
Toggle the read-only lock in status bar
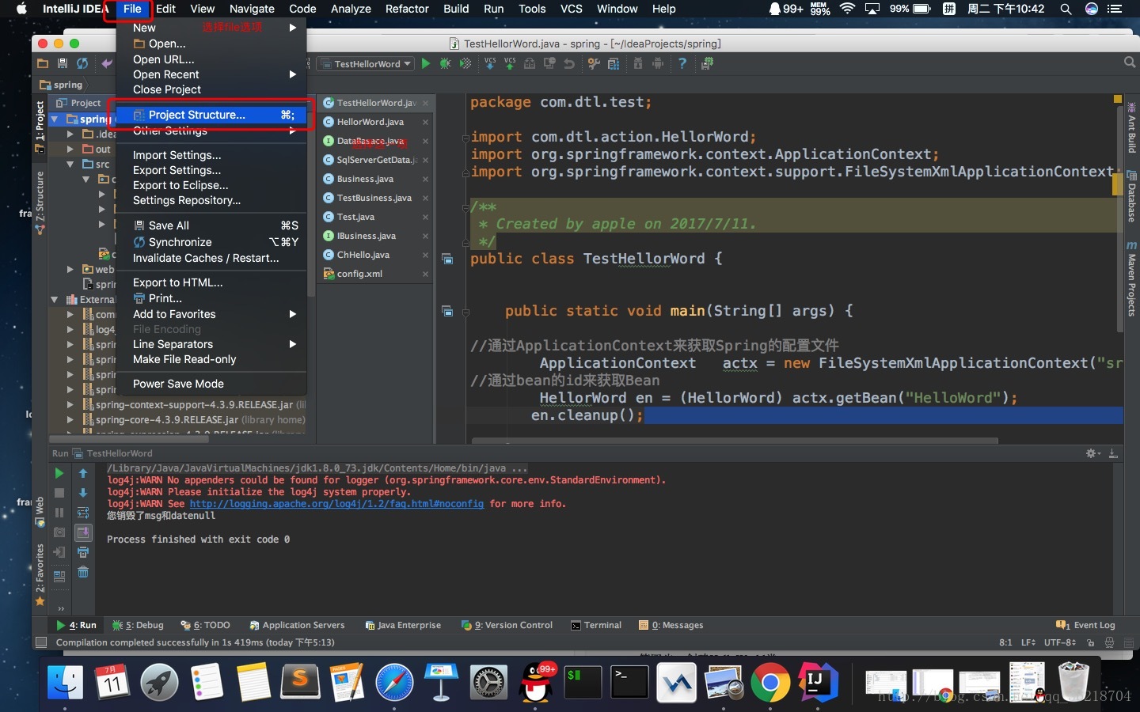tap(1090, 642)
